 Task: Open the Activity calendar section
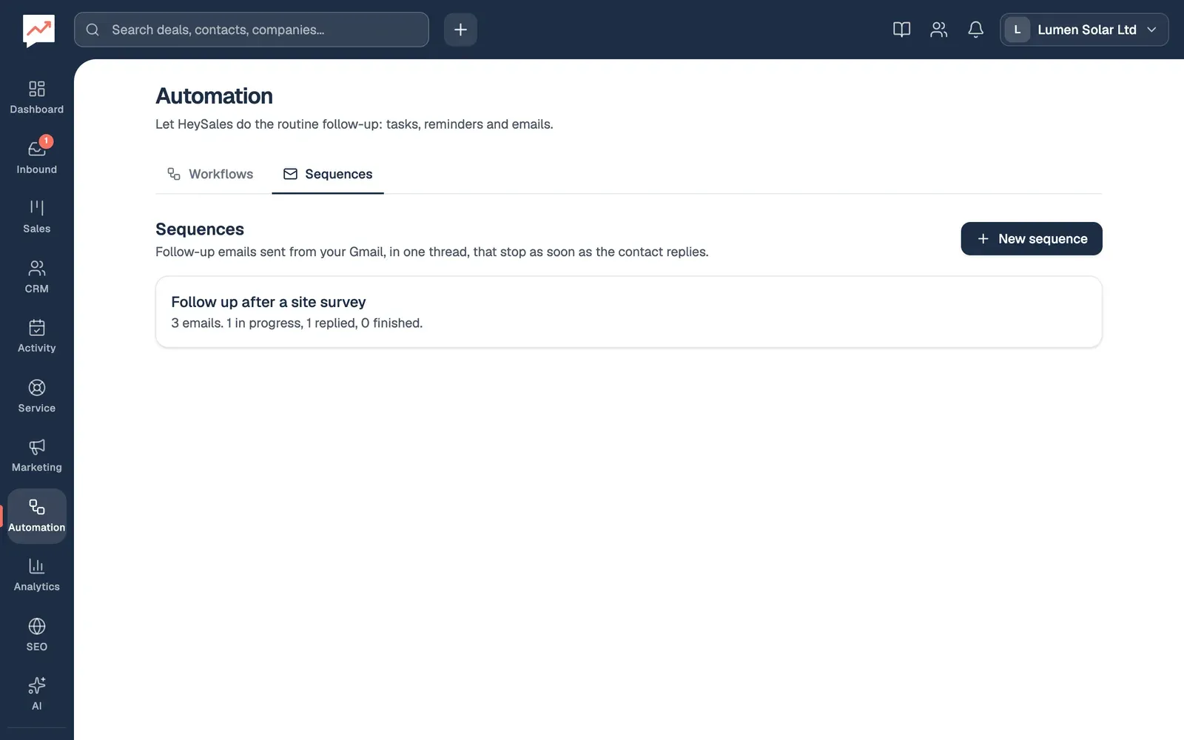click(x=37, y=336)
